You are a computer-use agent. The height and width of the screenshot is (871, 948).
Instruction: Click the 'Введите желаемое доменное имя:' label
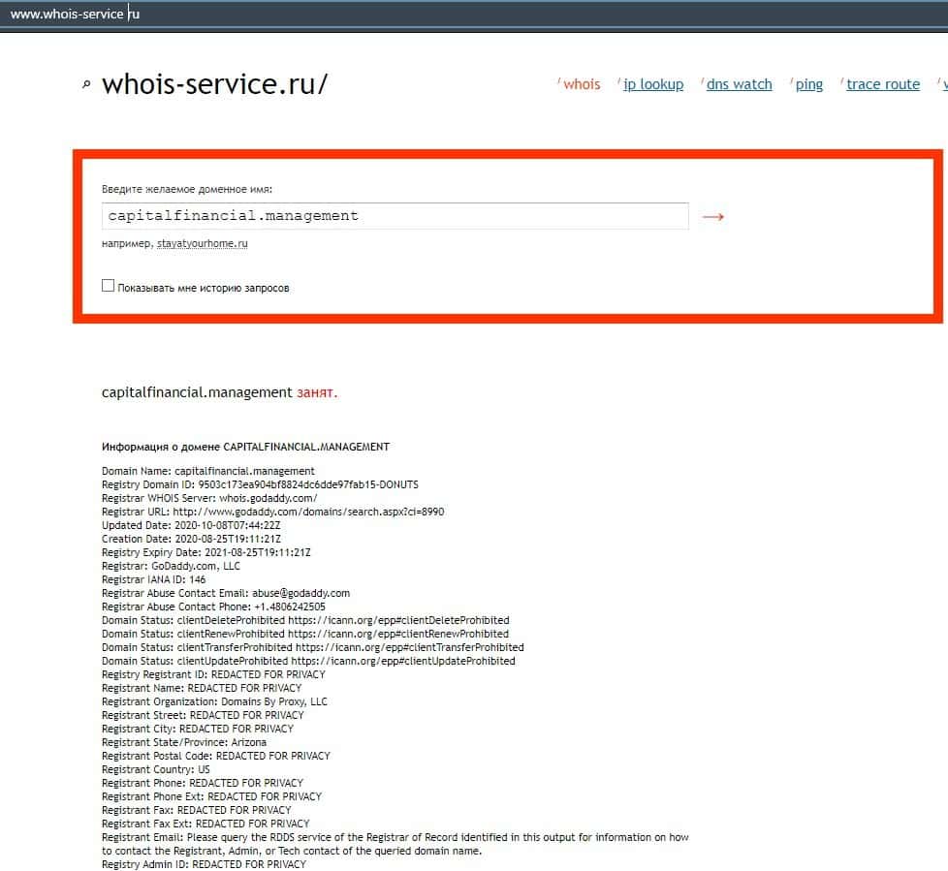pos(187,189)
